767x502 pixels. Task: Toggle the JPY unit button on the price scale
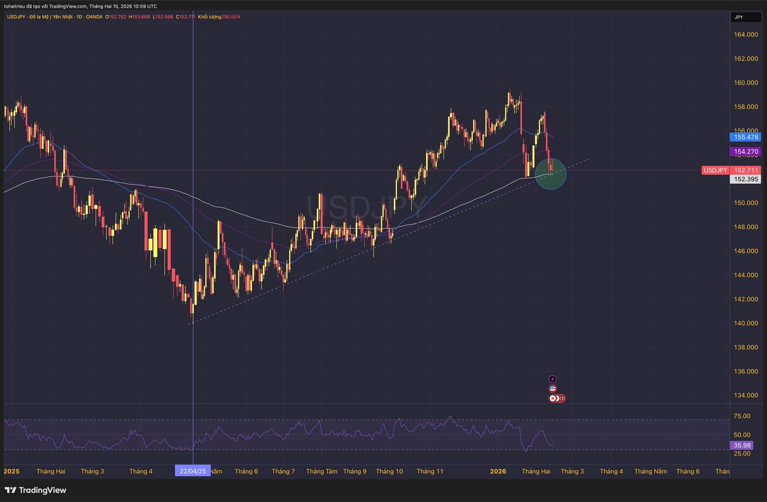point(746,17)
